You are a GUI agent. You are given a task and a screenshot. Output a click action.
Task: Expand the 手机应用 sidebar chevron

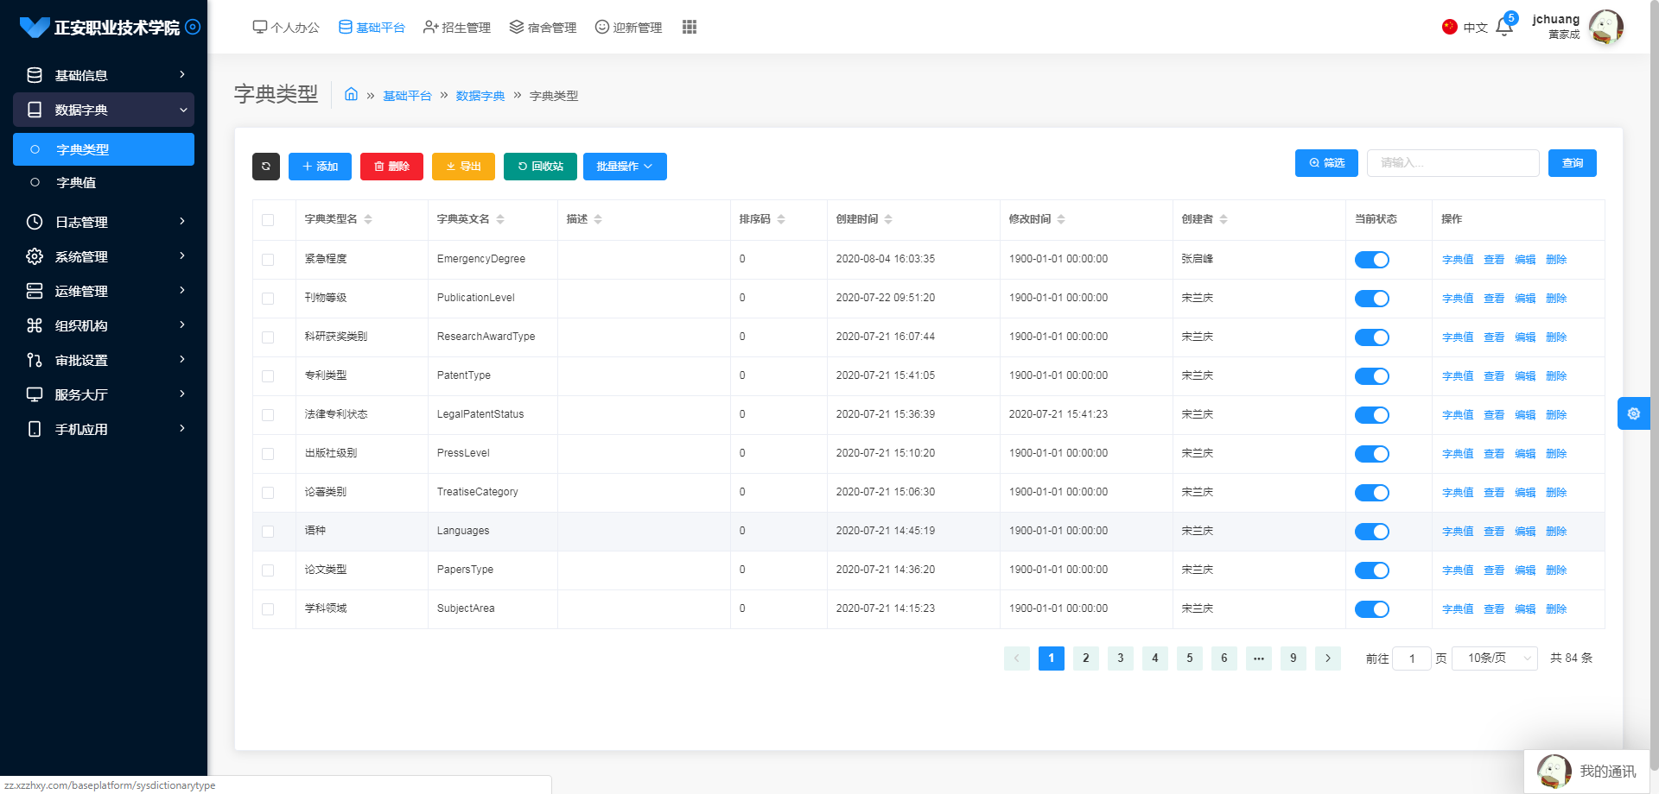coord(182,429)
